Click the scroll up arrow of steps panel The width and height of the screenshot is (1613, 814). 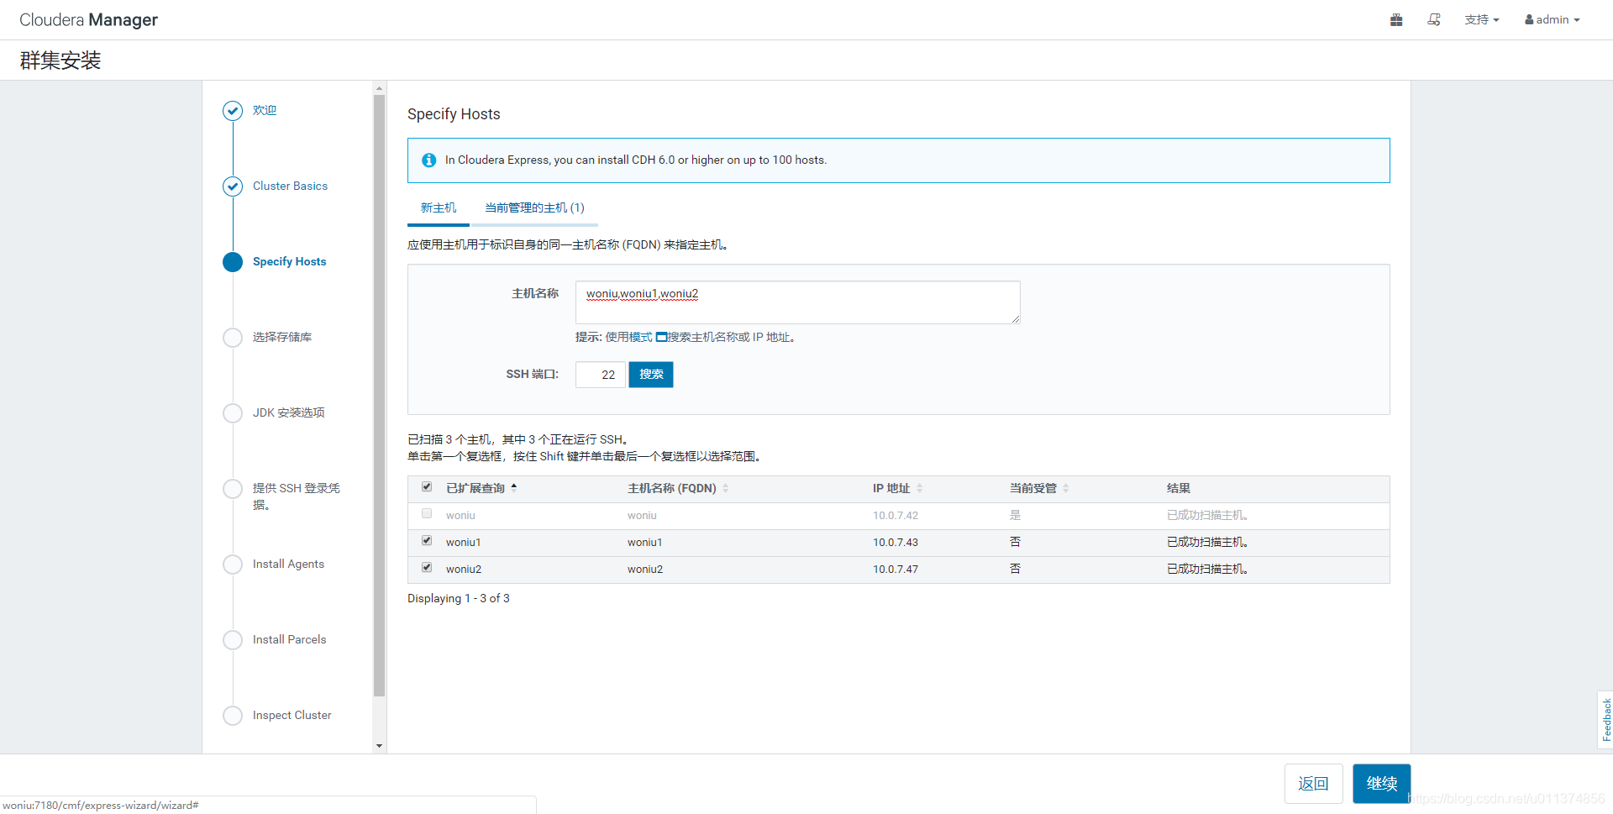[380, 87]
